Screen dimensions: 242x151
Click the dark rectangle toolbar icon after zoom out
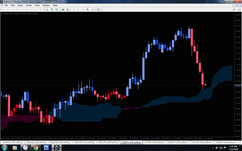[63, 10]
